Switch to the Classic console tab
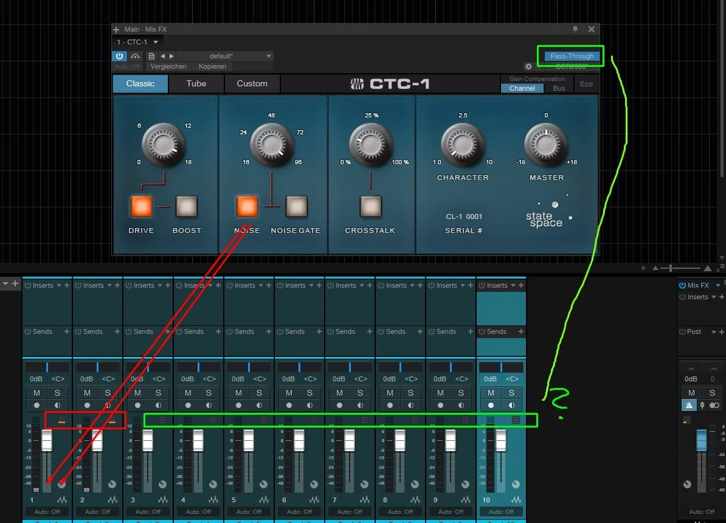This screenshot has width=726, height=523. click(140, 84)
